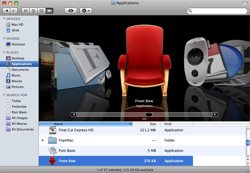The width and height of the screenshot is (250, 173).
Task: Click the 121.2 MB size cell
Action: (148, 130)
